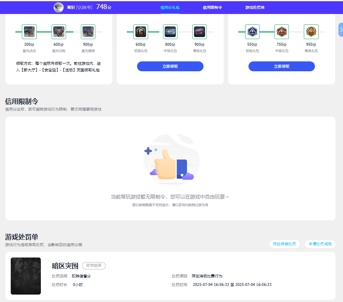343x302 pixels.
Task: Open the QQ account avatar picture
Action: point(58,7)
